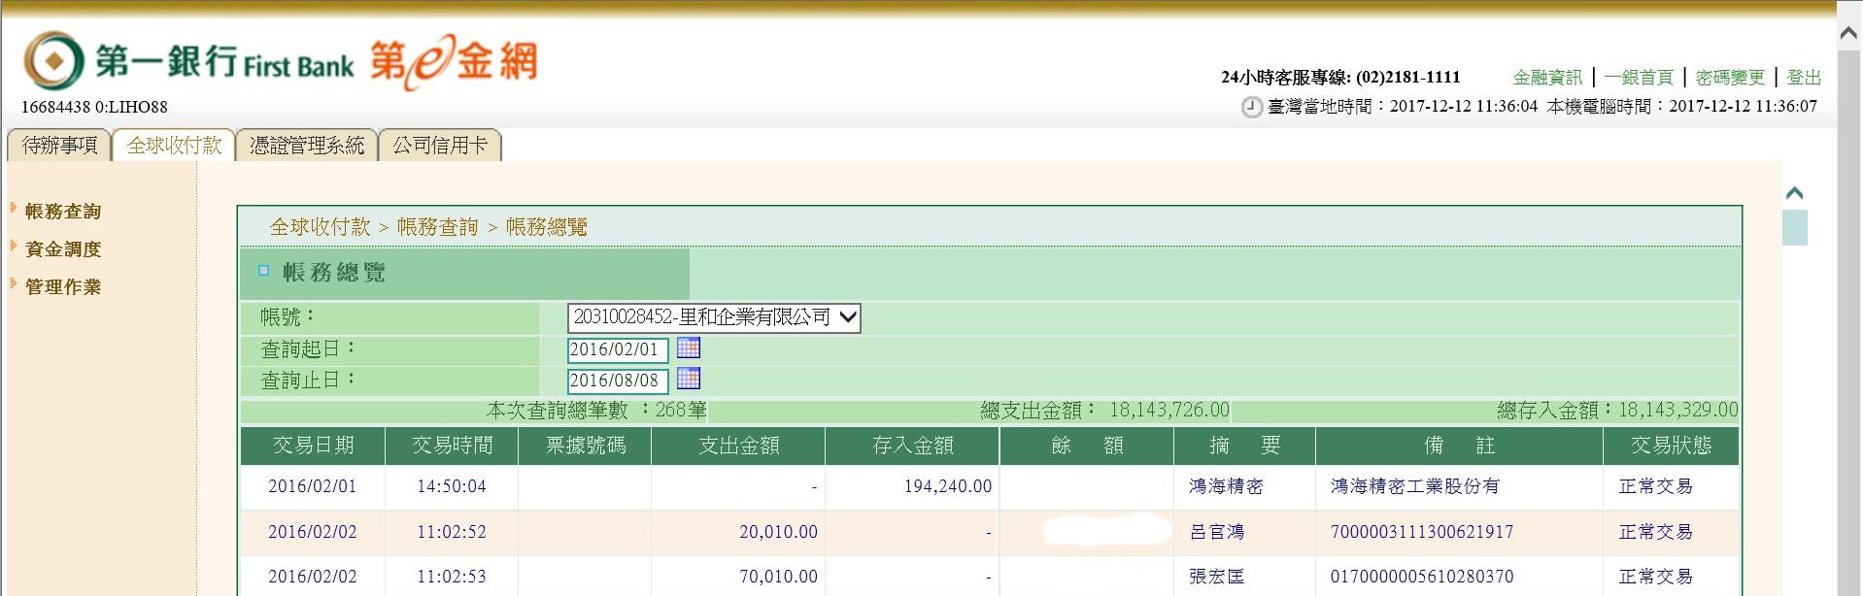Open the 帳號 account dropdown
The image size is (1863, 596).
(x=714, y=317)
